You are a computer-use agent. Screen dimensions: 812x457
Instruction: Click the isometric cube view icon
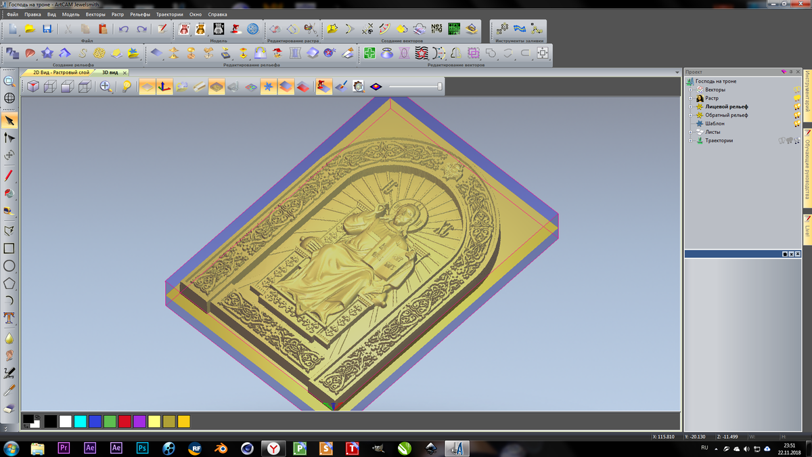point(32,86)
